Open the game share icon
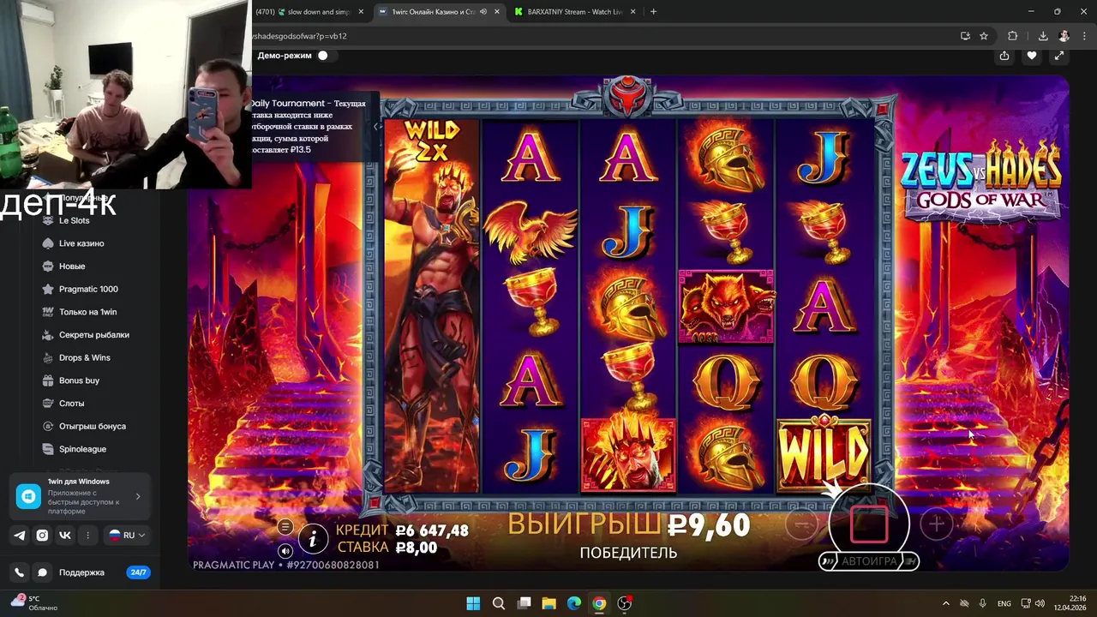1097x617 pixels. [1004, 56]
